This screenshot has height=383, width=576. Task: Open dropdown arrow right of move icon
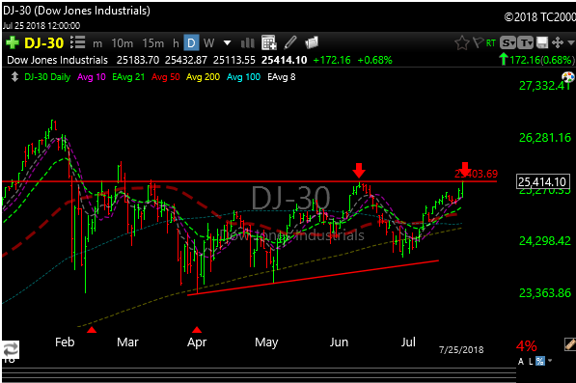coord(571,42)
